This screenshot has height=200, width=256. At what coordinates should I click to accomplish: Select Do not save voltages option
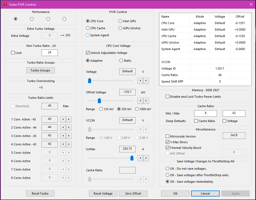tap(168, 169)
